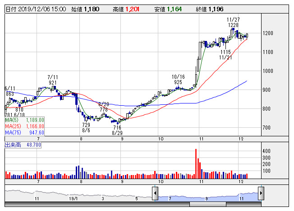Click the 7/11 peak label 921
The height and width of the screenshot is (211, 294).
point(53,82)
